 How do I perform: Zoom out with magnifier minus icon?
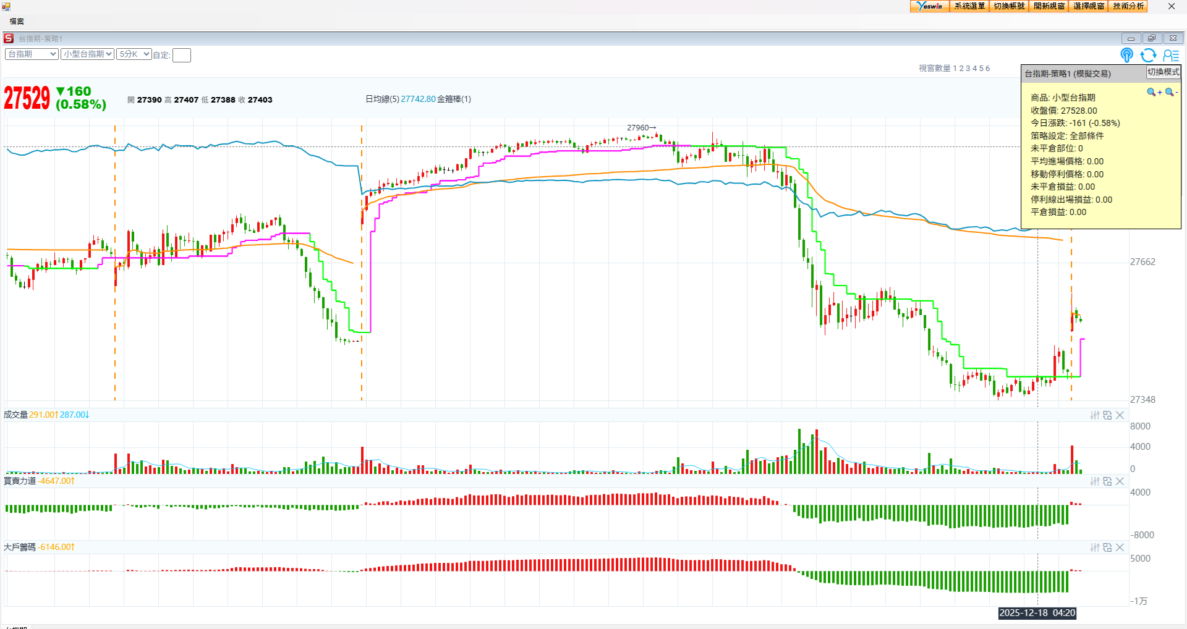(x=1171, y=92)
